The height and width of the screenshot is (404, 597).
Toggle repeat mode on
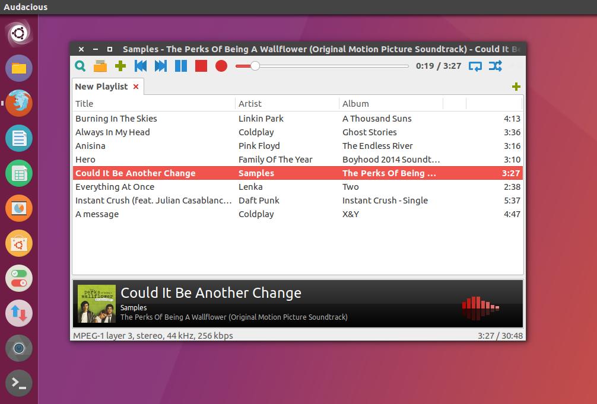coord(475,66)
